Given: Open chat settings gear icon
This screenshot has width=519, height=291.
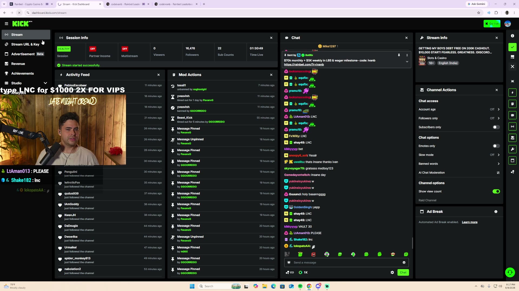Looking at the screenshot, I should pyautogui.click(x=392, y=273).
